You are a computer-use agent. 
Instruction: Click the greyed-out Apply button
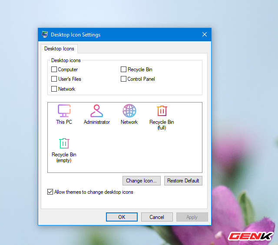pyautogui.click(x=192, y=217)
